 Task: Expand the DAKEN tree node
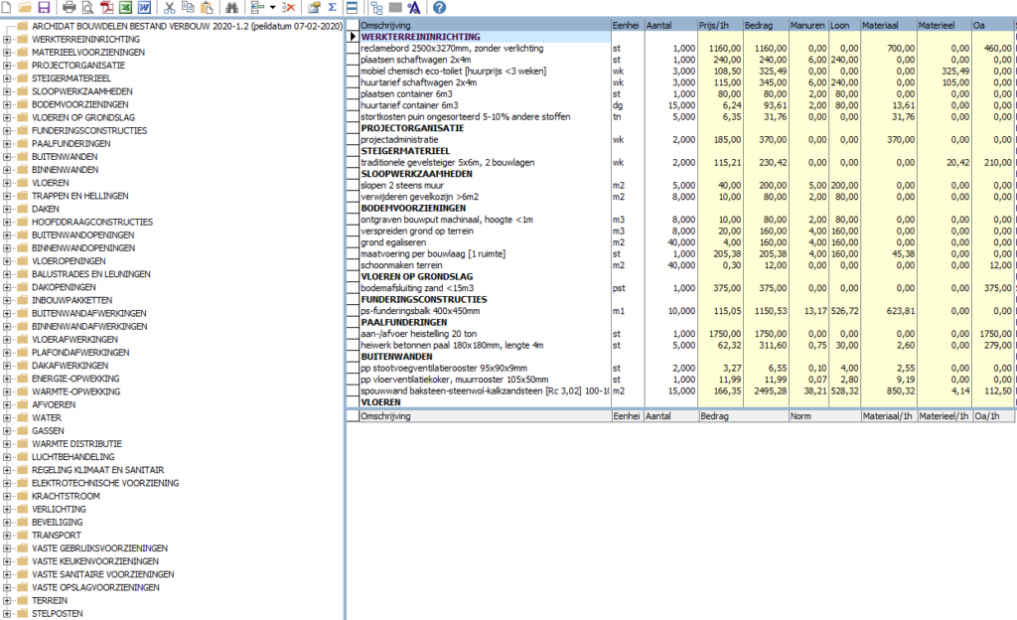[x=7, y=209]
